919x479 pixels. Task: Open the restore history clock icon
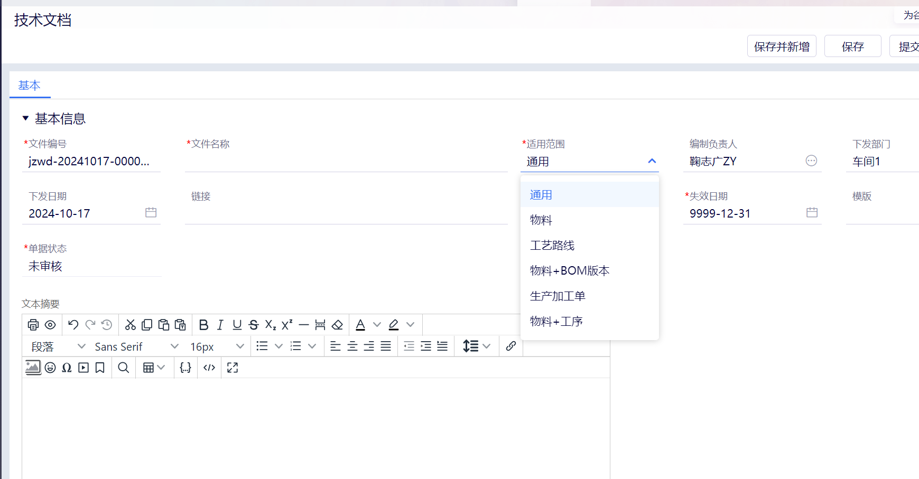107,325
